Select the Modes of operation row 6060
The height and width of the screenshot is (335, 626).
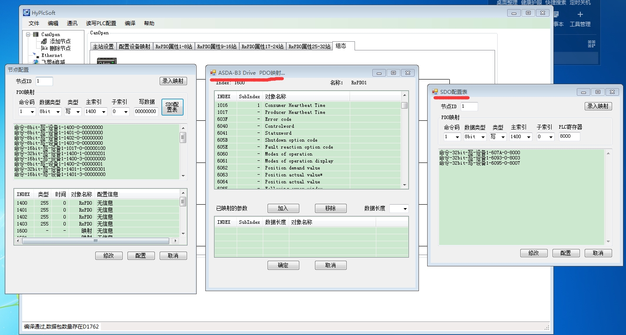[x=308, y=154]
